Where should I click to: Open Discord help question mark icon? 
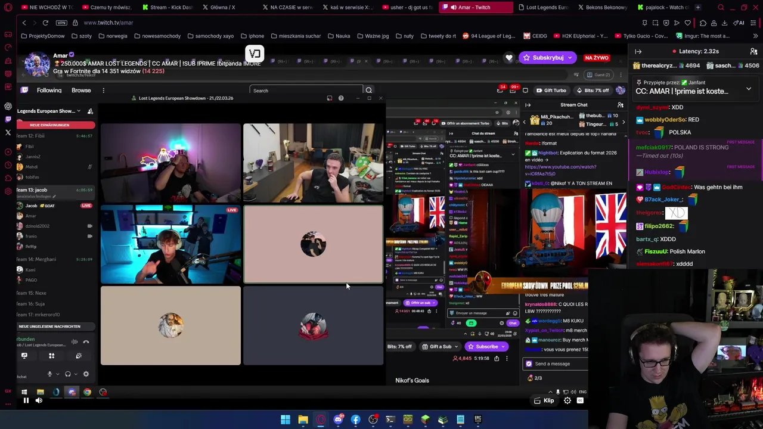click(341, 98)
